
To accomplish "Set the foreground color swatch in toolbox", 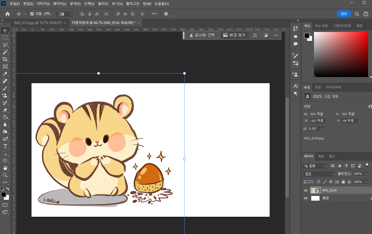I will point(3,194).
